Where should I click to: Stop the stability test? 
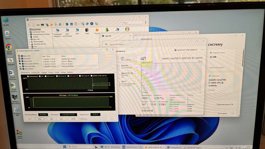pyautogui.click(x=39, y=119)
